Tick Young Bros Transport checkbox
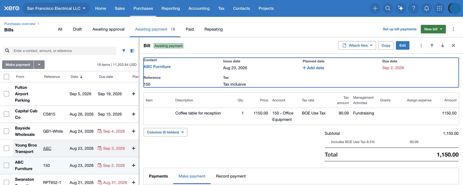Screen dimensions: 463x185 point(6,148)
